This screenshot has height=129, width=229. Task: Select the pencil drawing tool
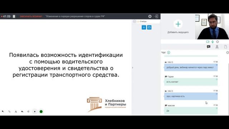pos(9,111)
